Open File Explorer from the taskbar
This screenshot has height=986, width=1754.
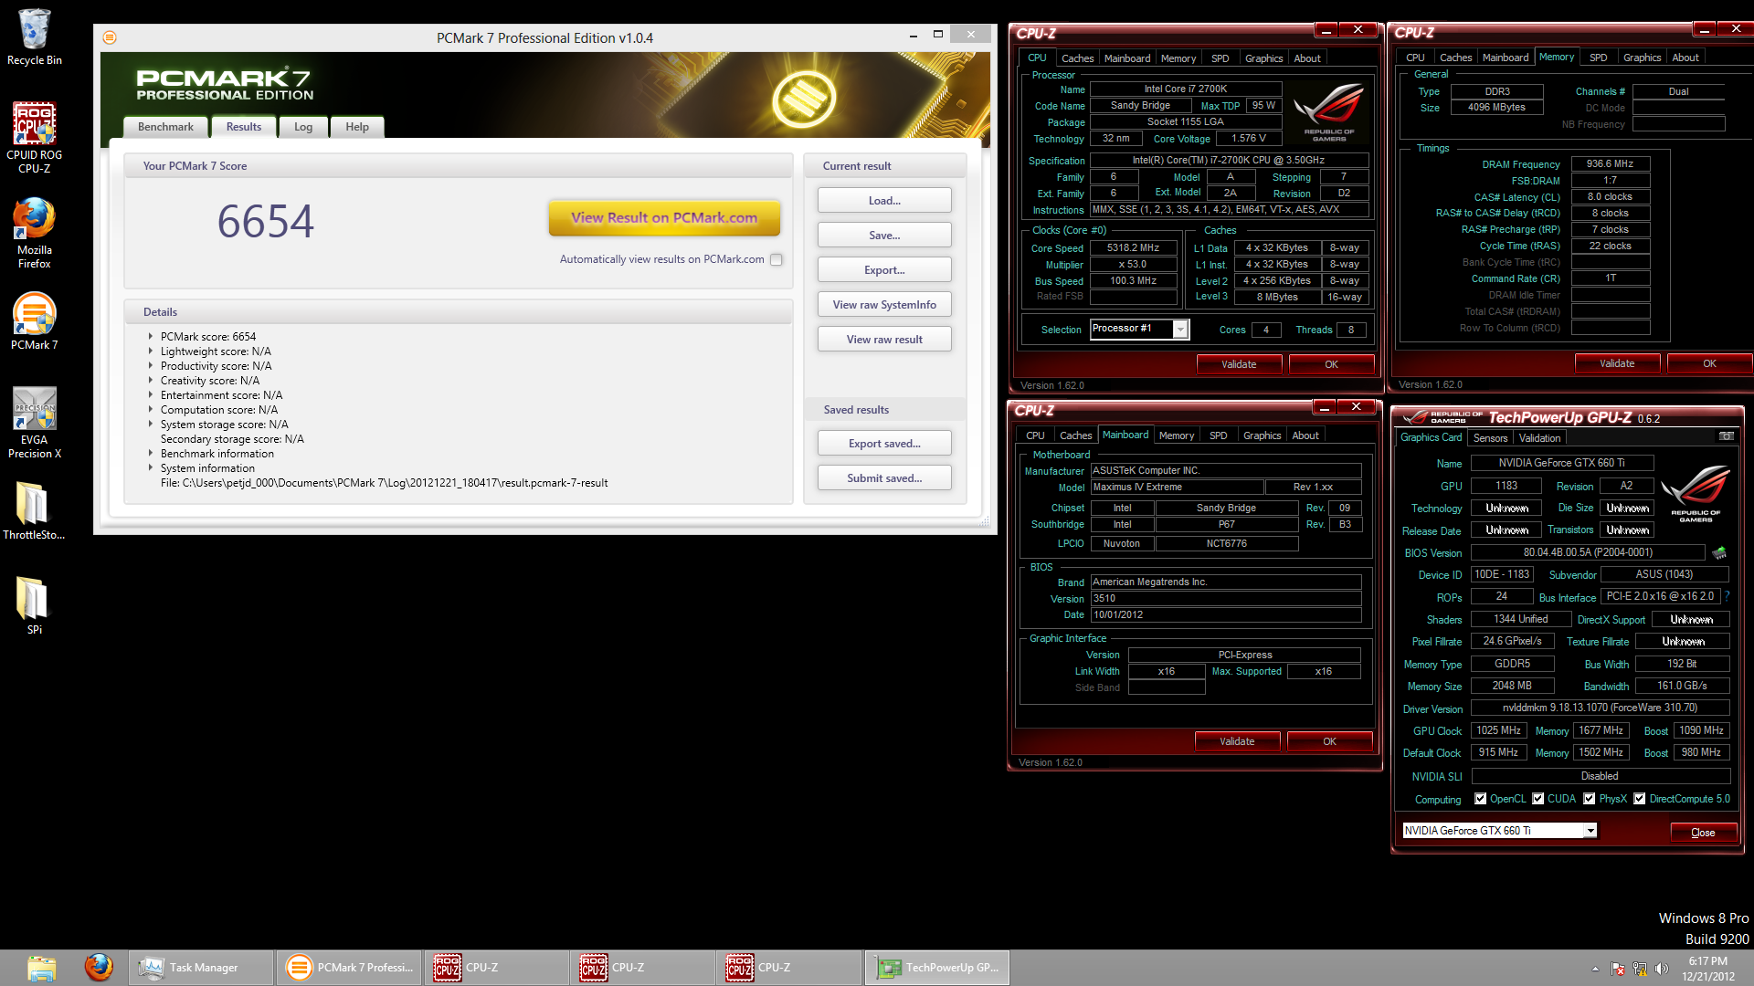(x=41, y=968)
